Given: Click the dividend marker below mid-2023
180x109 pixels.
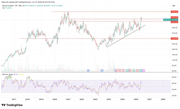Looking at the screenshot, I should tap(102, 71).
